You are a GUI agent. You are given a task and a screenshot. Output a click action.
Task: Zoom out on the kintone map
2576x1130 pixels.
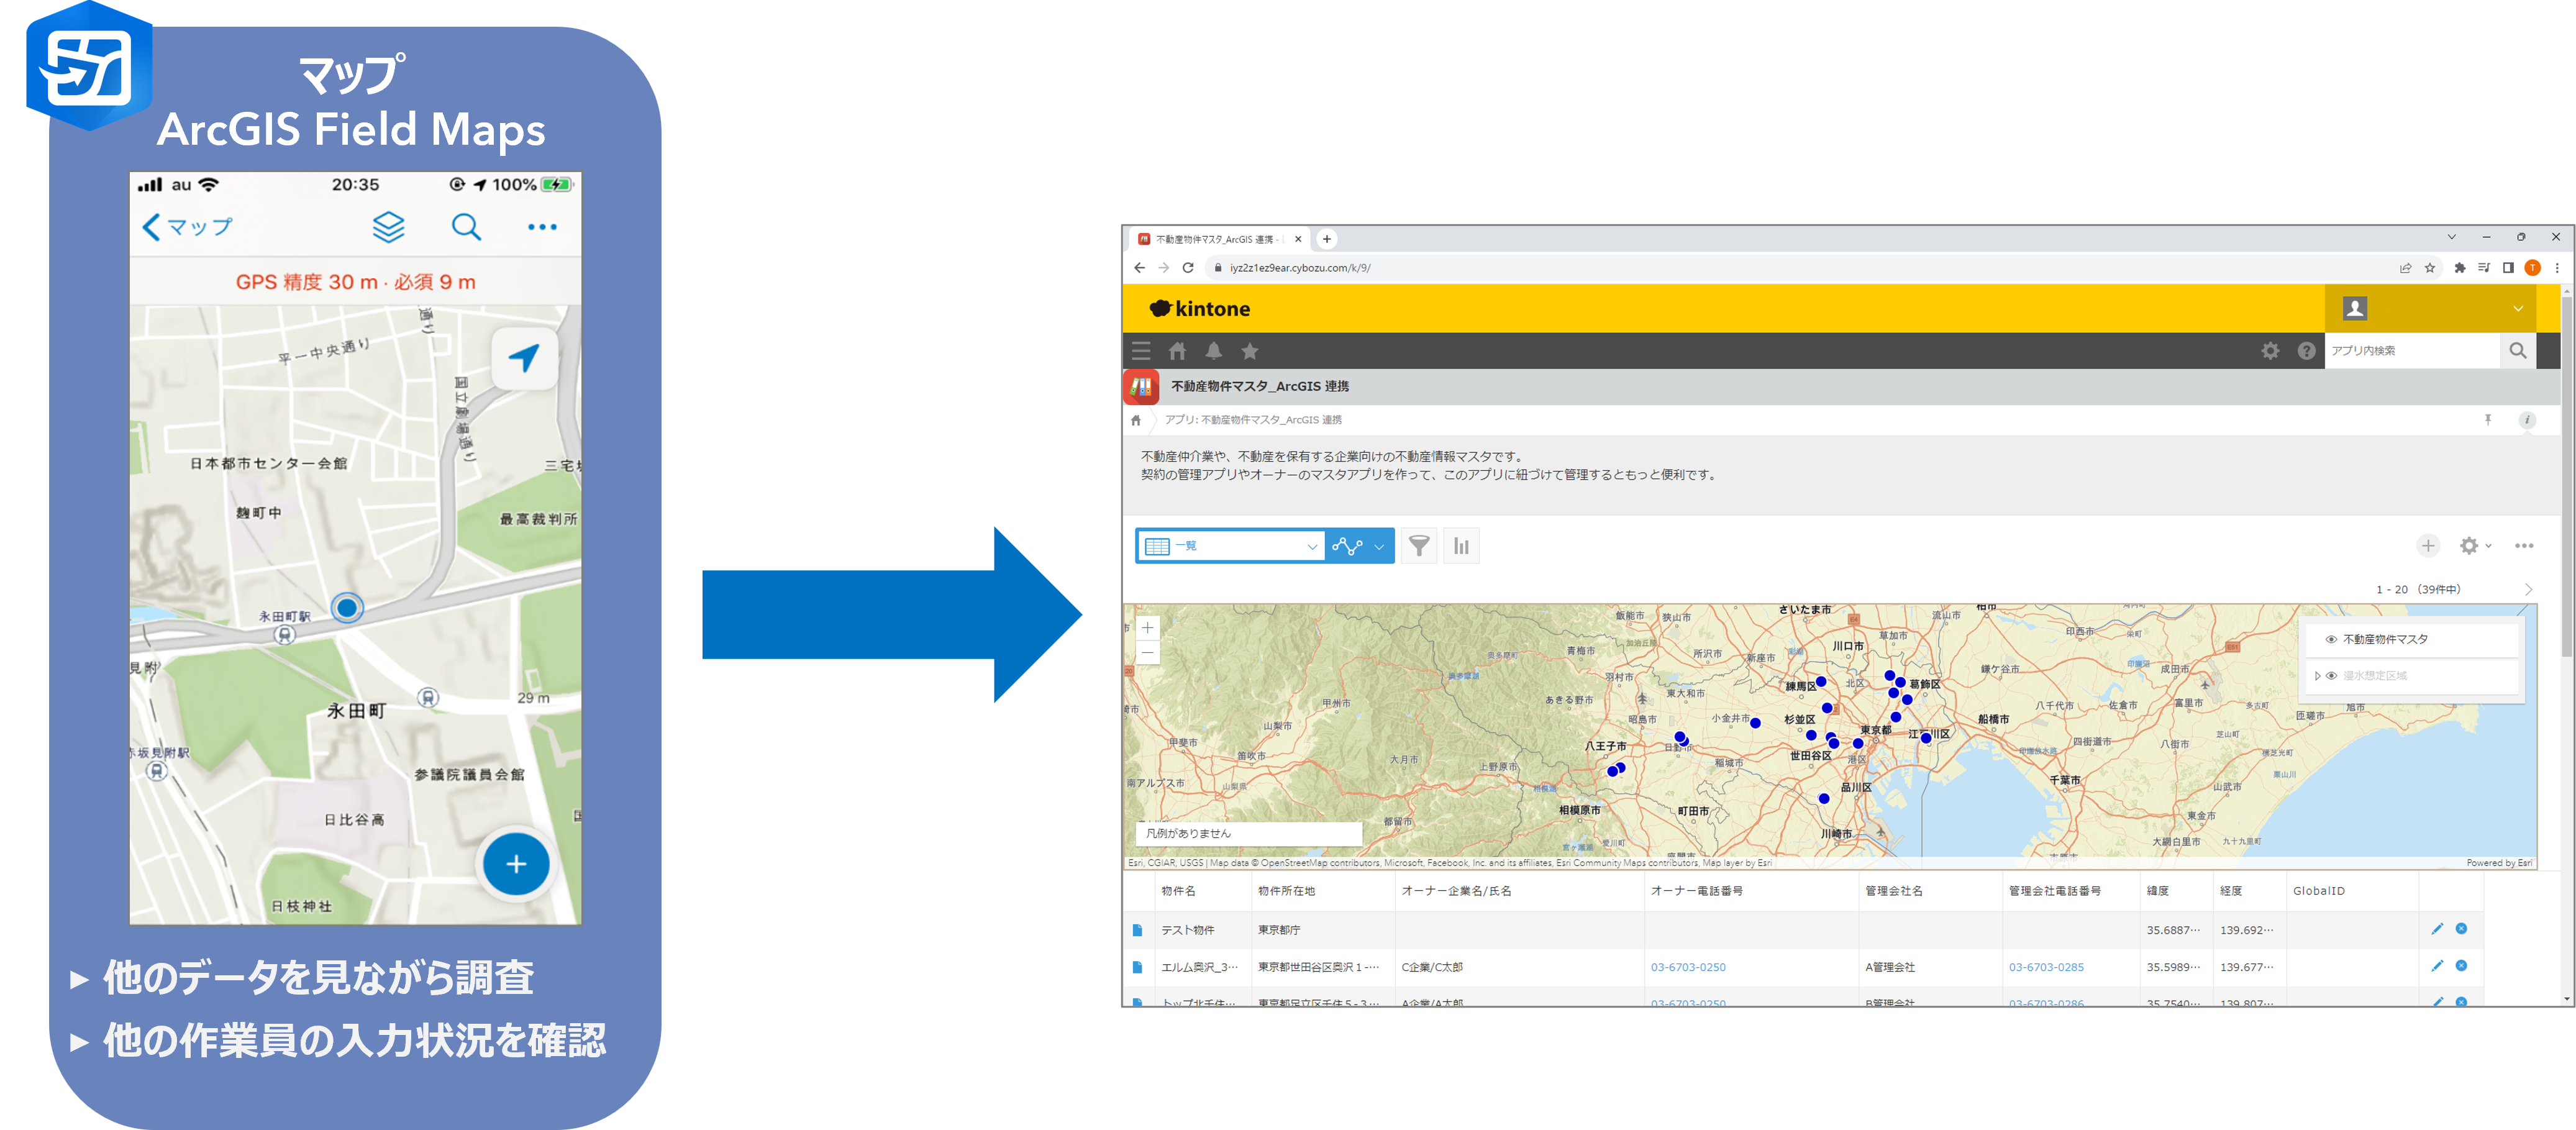1147,653
